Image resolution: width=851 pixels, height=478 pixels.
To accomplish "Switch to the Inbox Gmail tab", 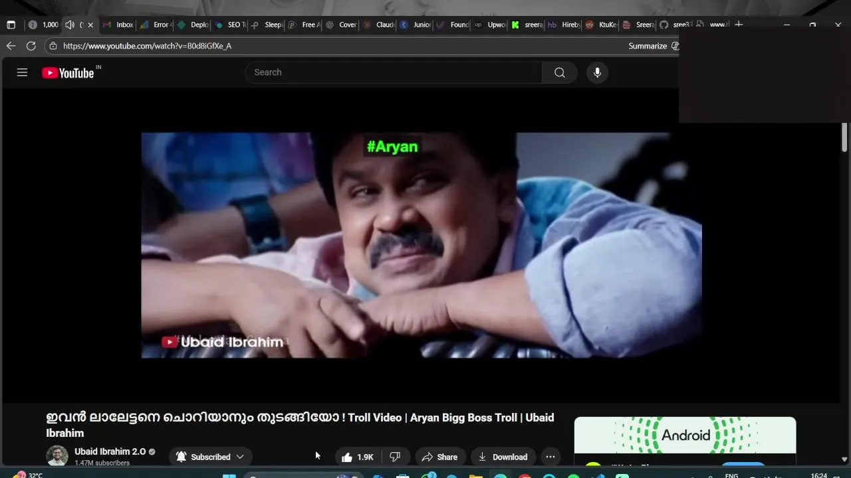I will 118,25.
